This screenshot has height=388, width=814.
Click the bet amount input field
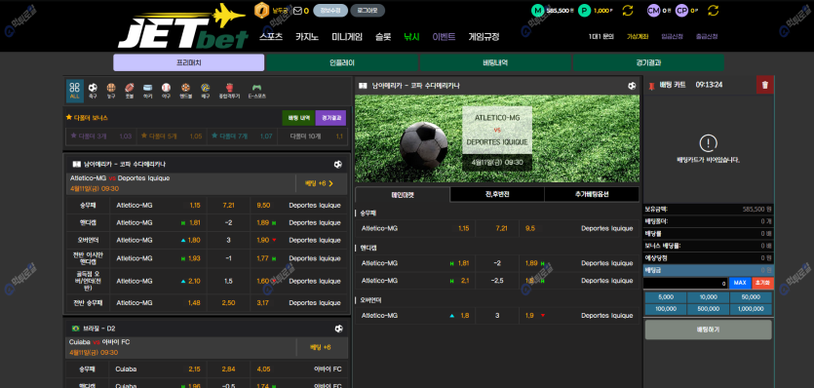tap(685, 283)
